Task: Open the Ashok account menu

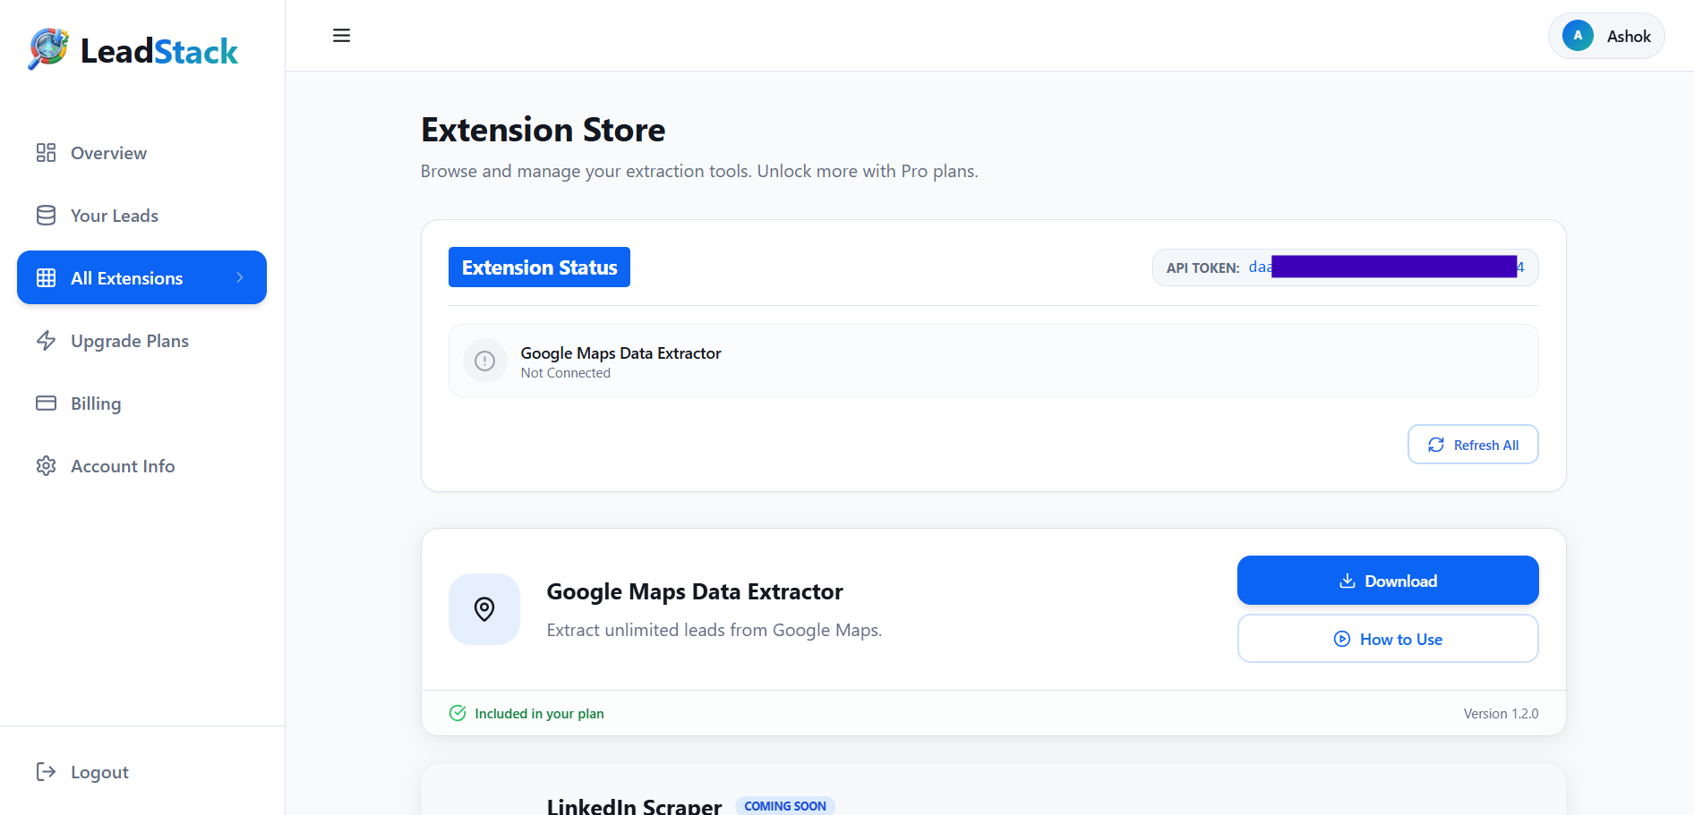Action: (1606, 36)
